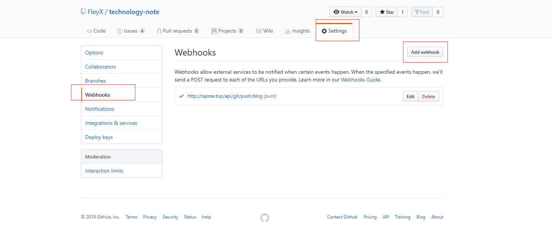The width and height of the screenshot is (552, 227).
Task: Click the Webhooks page heading
Action: (x=195, y=53)
